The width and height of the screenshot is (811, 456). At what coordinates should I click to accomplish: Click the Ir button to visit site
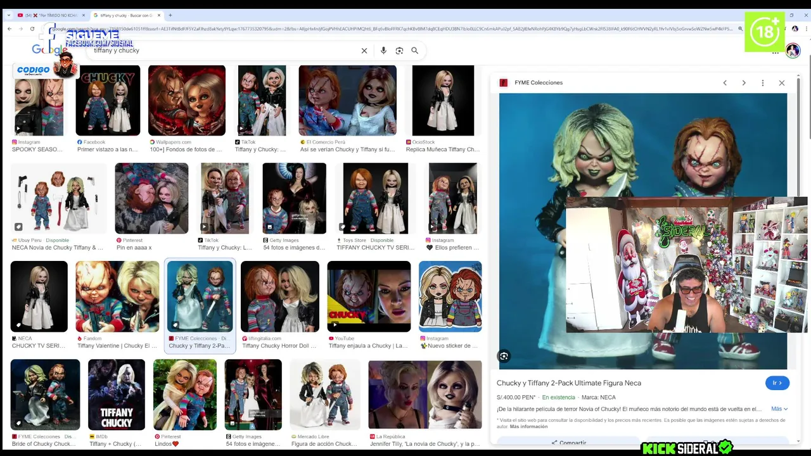(777, 383)
